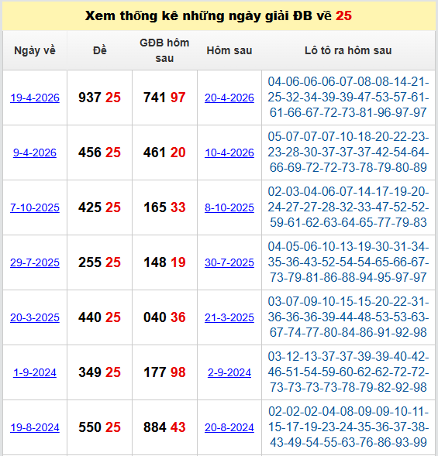
Task: Select the table title about giải ĐB về 25
Action: [x=219, y=15]
